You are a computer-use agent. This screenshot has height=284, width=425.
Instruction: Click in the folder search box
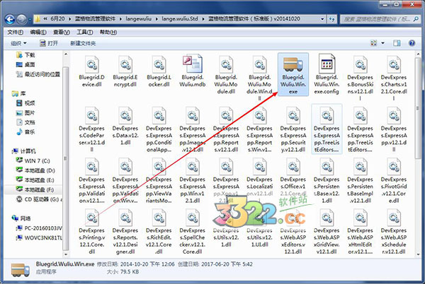[380, 19]
